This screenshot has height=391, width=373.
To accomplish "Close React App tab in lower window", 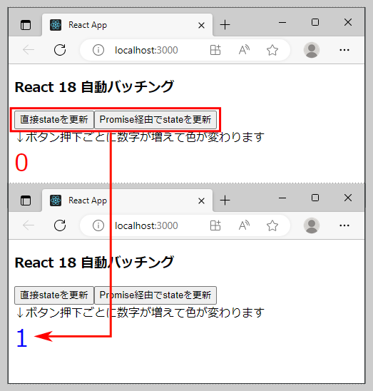I will tap(201, 200).
